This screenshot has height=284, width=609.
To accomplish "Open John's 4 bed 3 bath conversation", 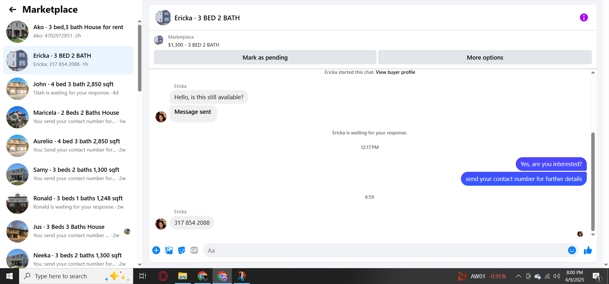I will [x=68, y=89].
